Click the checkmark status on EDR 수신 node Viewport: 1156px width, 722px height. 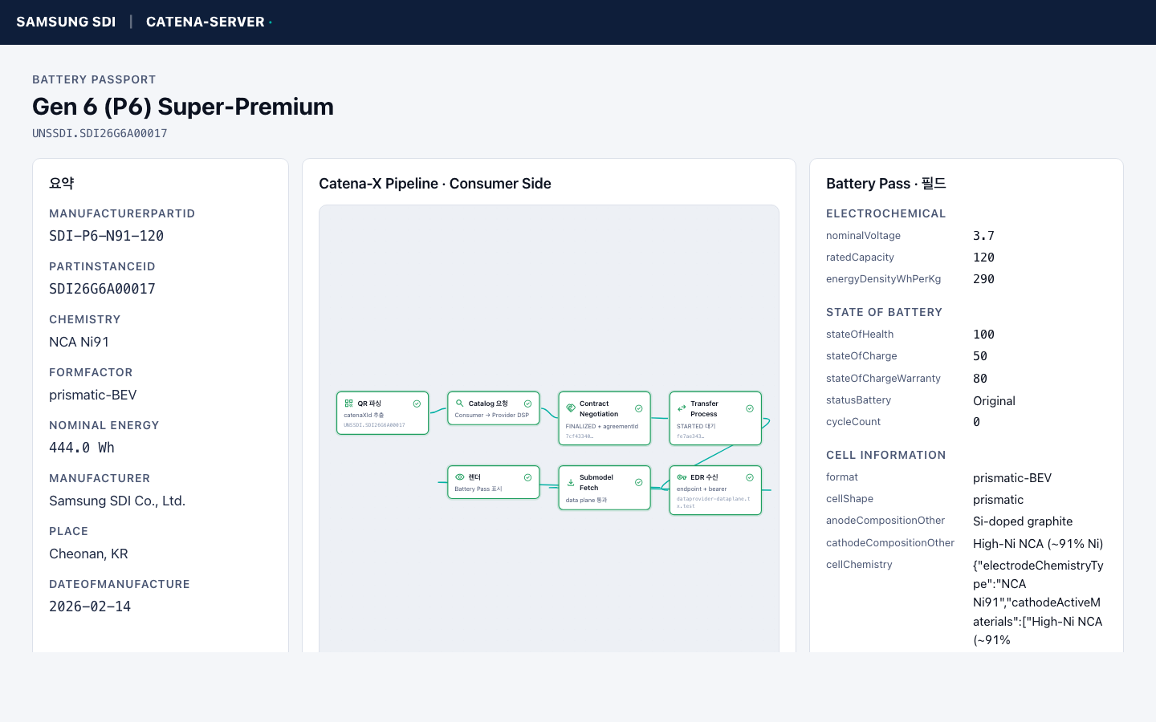(750, 477)
